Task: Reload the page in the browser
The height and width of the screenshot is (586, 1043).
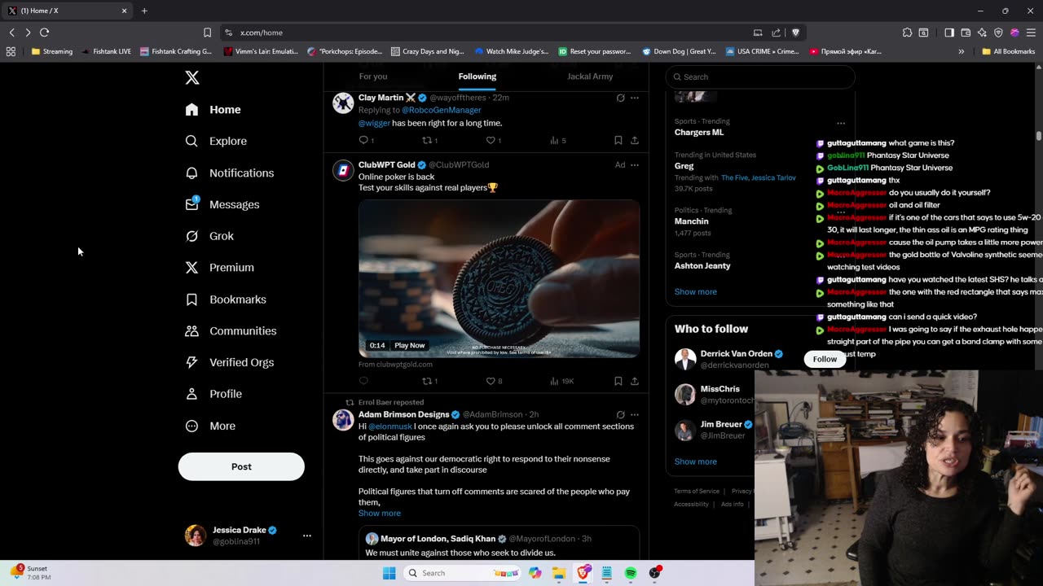Action: 45,33
